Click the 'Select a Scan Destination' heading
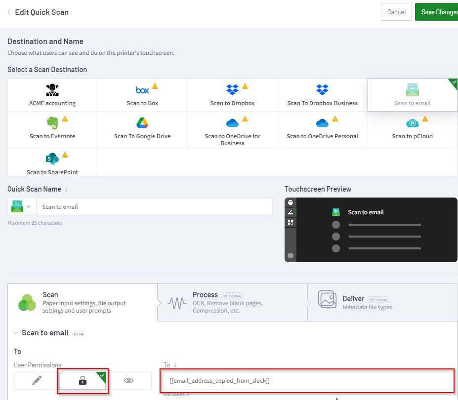 coord(47,70)
